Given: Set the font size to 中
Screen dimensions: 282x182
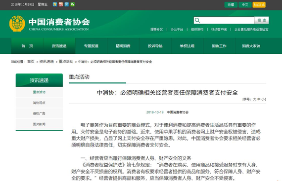Looking at the screenshot, I should tap(259, 99).
